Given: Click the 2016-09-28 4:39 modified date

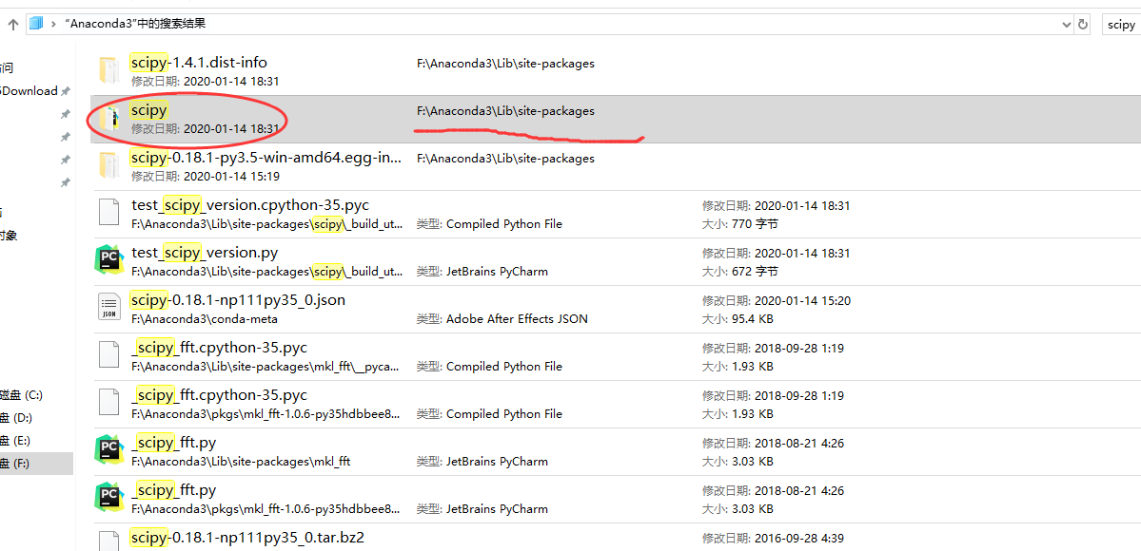Looking at the screenshot, I should tap(799, 538).
